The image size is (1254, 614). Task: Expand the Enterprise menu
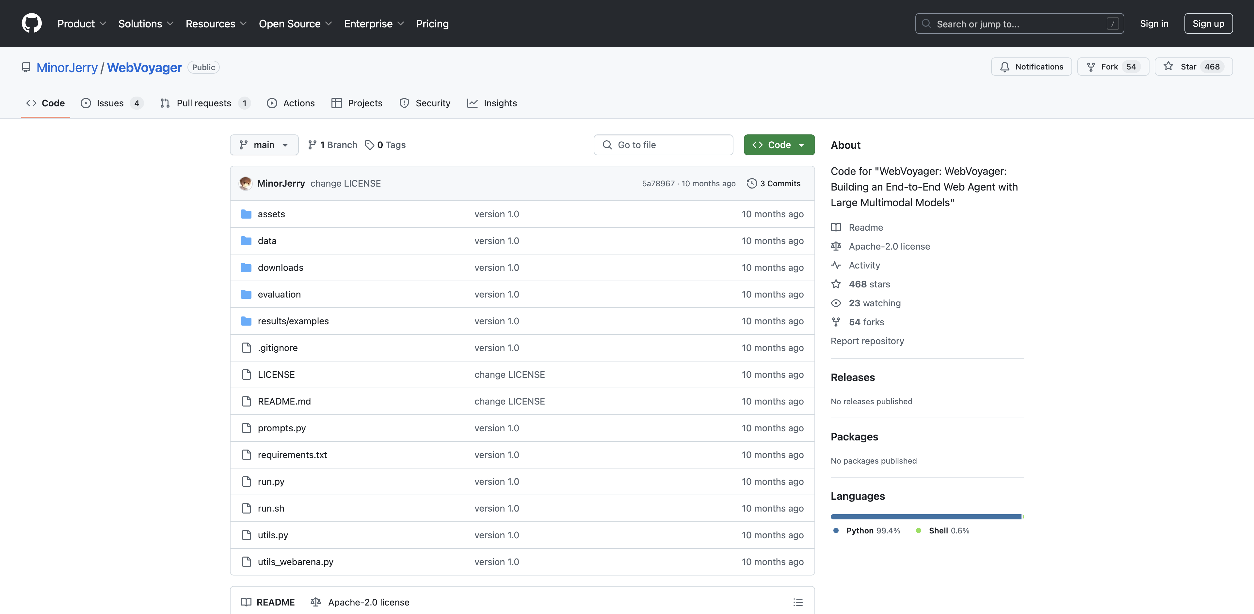374,23
